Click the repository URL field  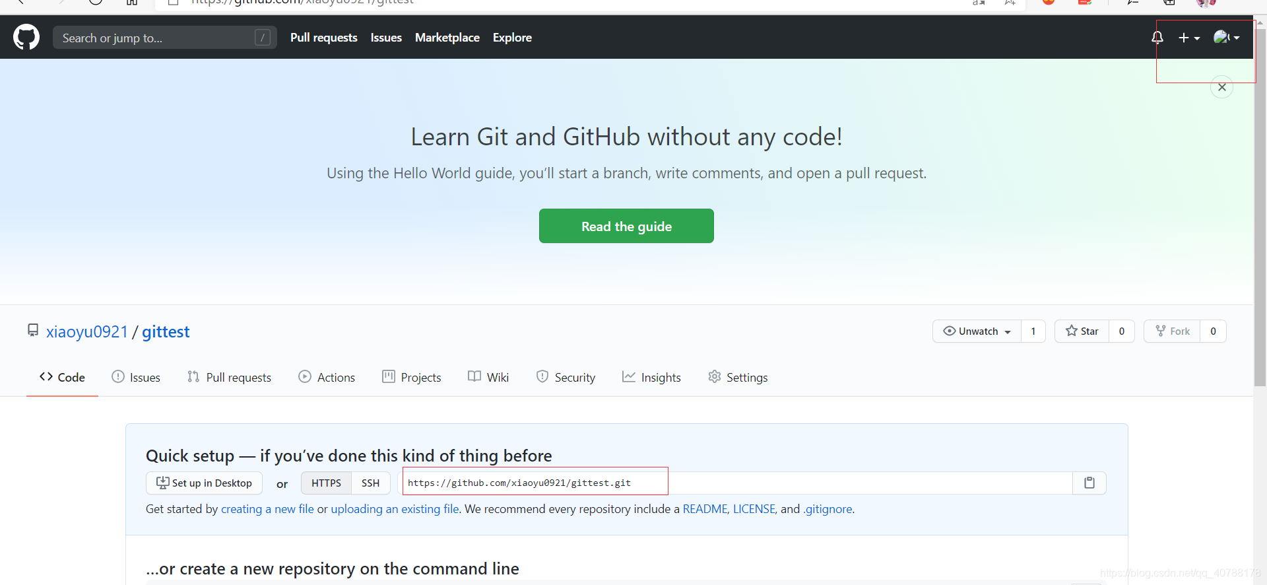(736, 483)
